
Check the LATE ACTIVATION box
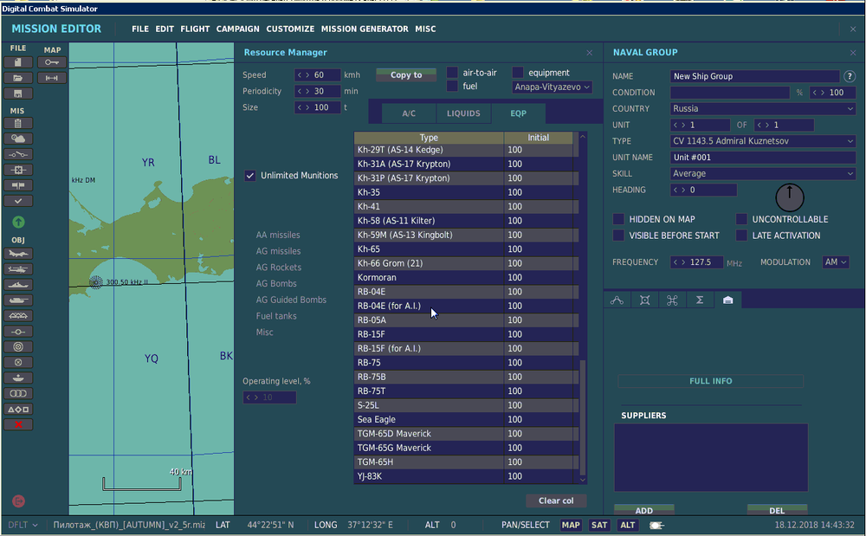(742, 236)
